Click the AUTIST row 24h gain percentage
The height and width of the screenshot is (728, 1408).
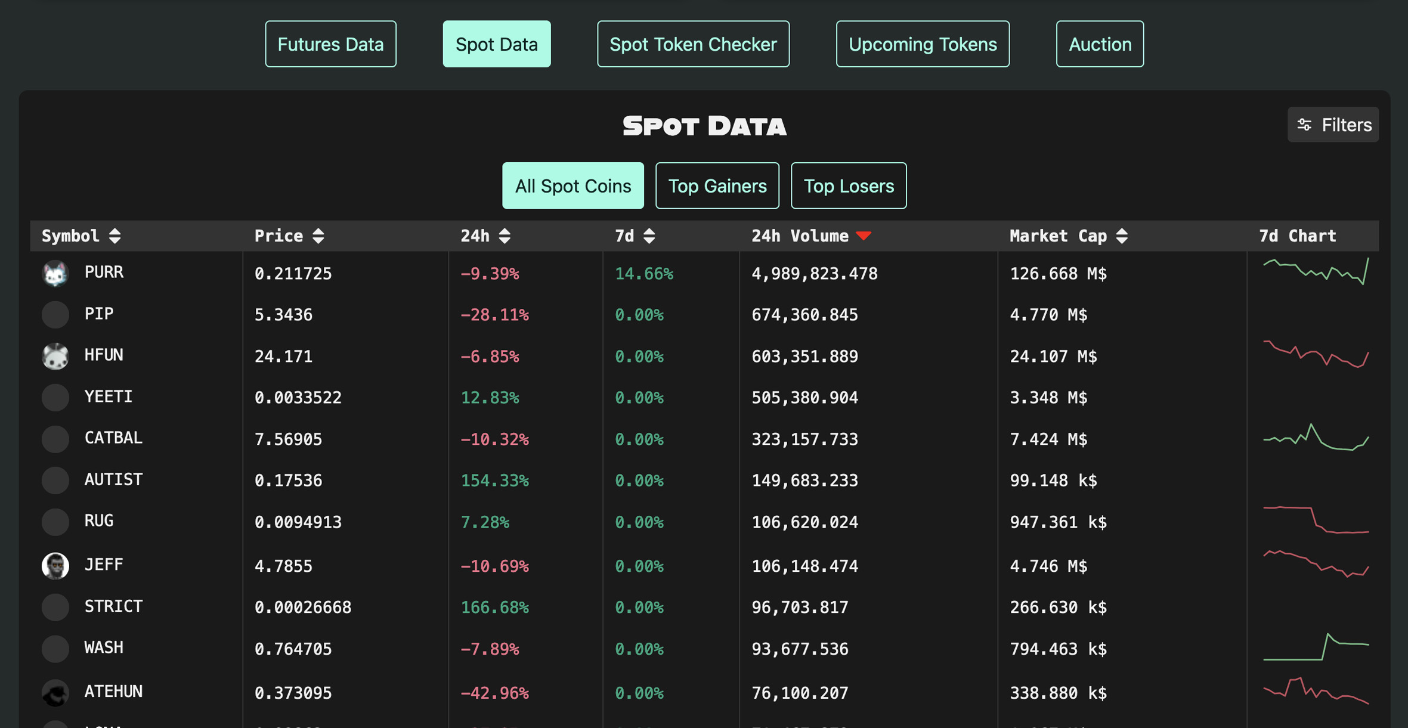[x=494, y=480]
